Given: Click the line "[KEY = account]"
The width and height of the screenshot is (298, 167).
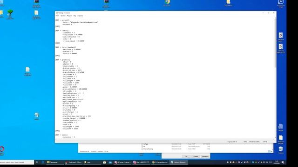Looking at the screenshot, I should (62, 20).
